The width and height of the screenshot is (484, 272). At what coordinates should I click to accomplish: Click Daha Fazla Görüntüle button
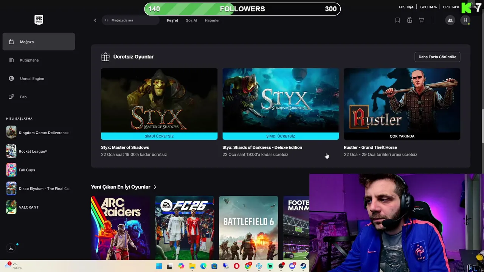[x=437, y=57]
